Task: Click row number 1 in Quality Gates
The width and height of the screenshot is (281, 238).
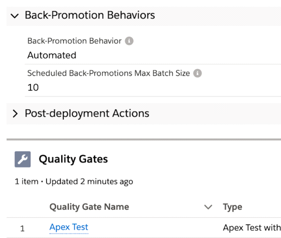Action: pos(22,229)
